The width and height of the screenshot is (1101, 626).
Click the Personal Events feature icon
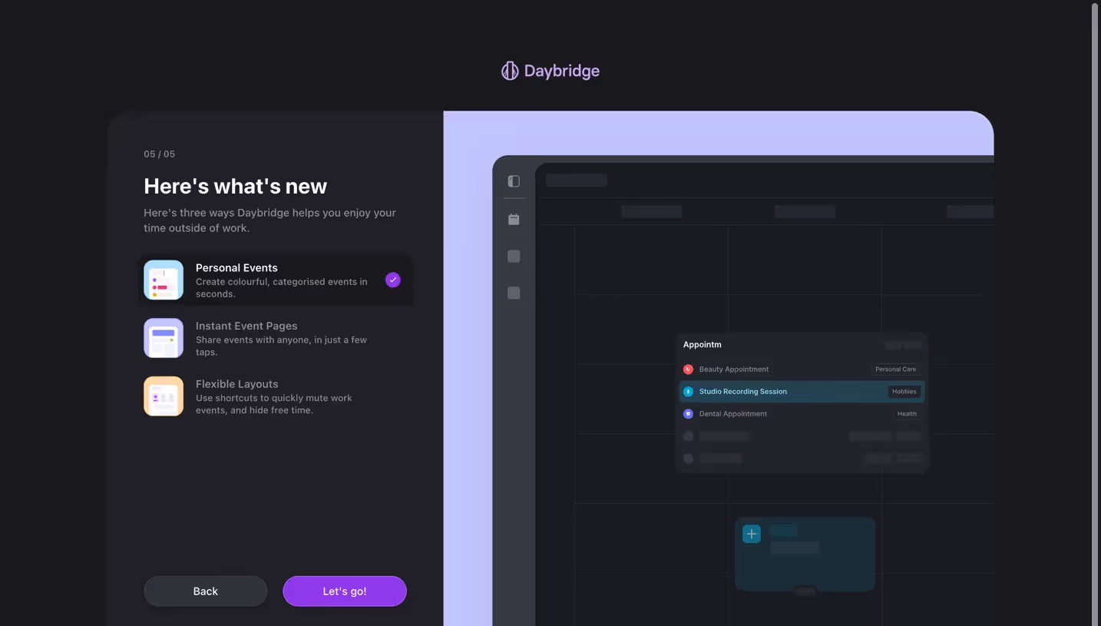(x=163, y=280)
